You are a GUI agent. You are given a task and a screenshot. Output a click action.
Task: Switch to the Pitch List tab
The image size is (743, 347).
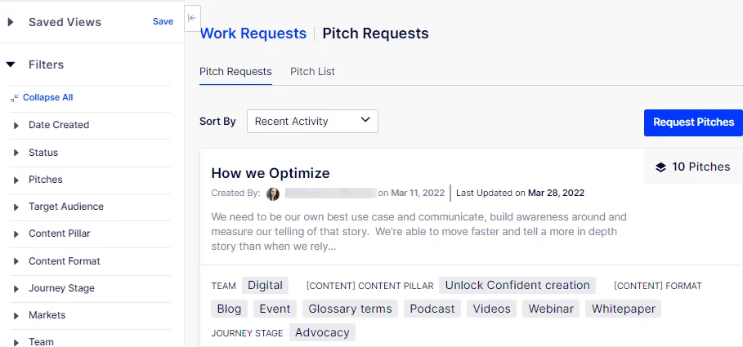[312, 72]
